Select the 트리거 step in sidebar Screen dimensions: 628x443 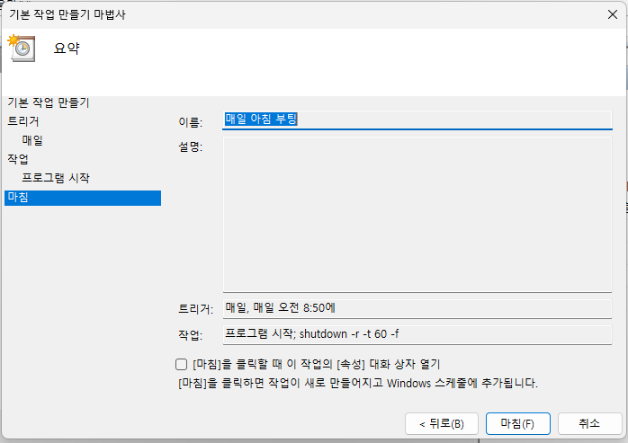23,121
